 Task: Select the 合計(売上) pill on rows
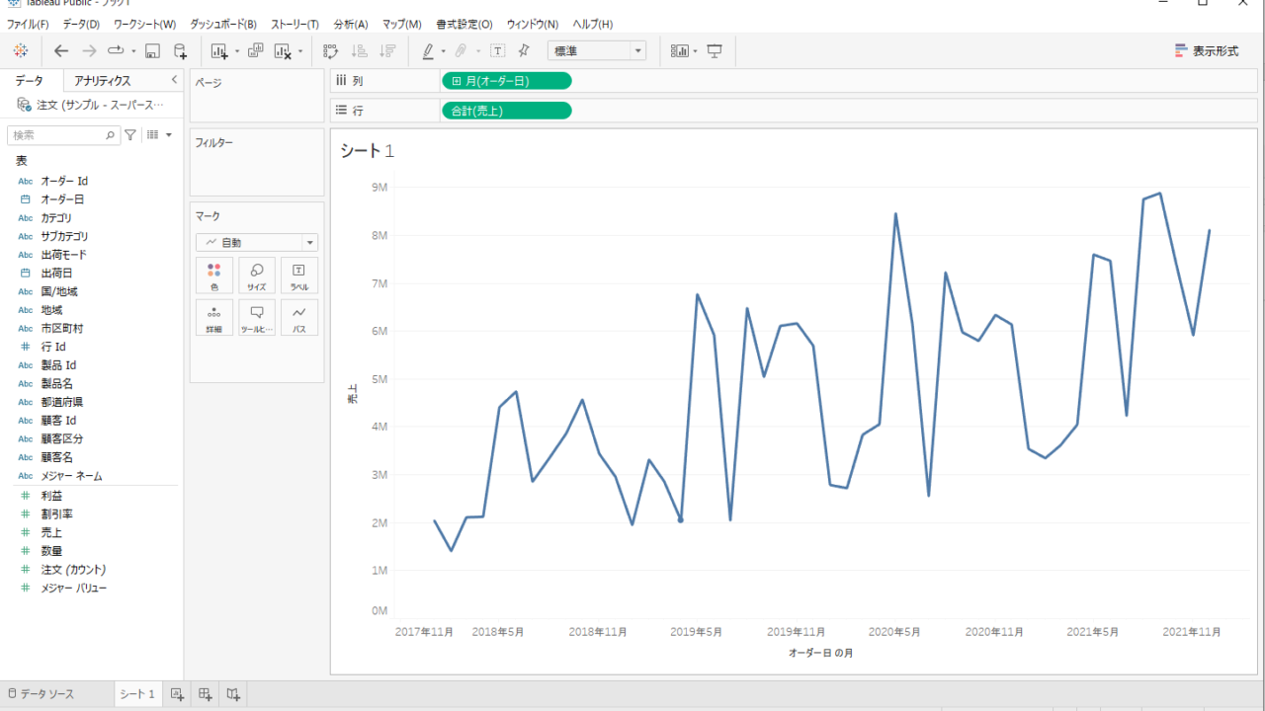coord(506,111)
